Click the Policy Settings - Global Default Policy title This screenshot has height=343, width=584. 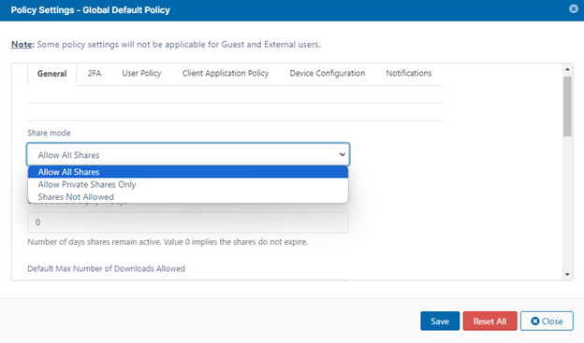[x=91, y=10]
